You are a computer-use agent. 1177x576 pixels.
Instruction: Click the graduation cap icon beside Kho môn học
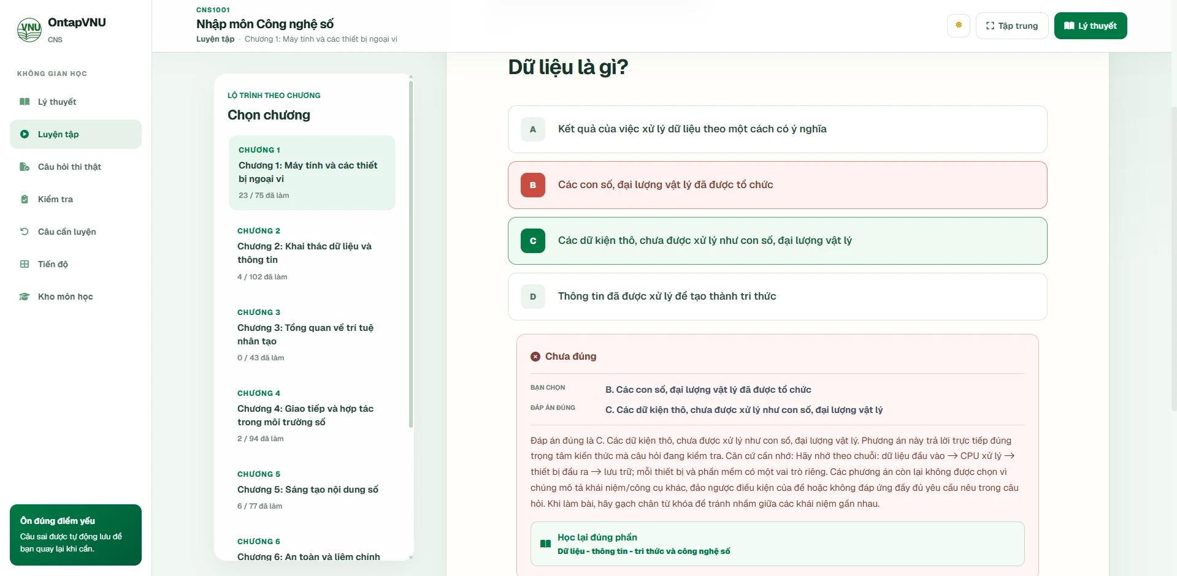click(x=25, y=297)
